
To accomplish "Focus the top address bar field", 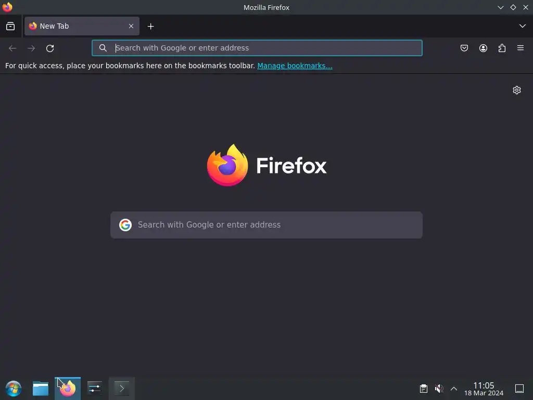I will [x=257, y=48].
